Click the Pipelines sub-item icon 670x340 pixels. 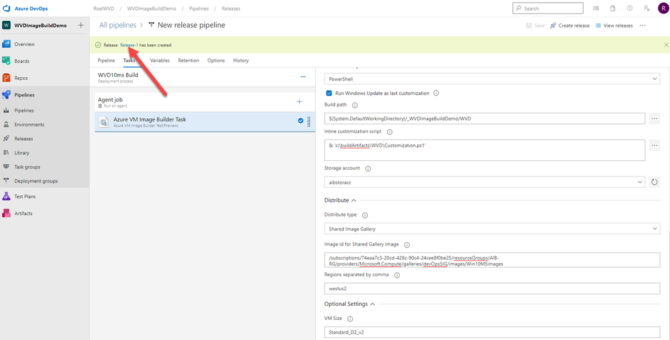click(7, 111)
